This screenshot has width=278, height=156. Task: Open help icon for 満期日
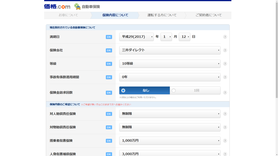(x=225, y=37)
